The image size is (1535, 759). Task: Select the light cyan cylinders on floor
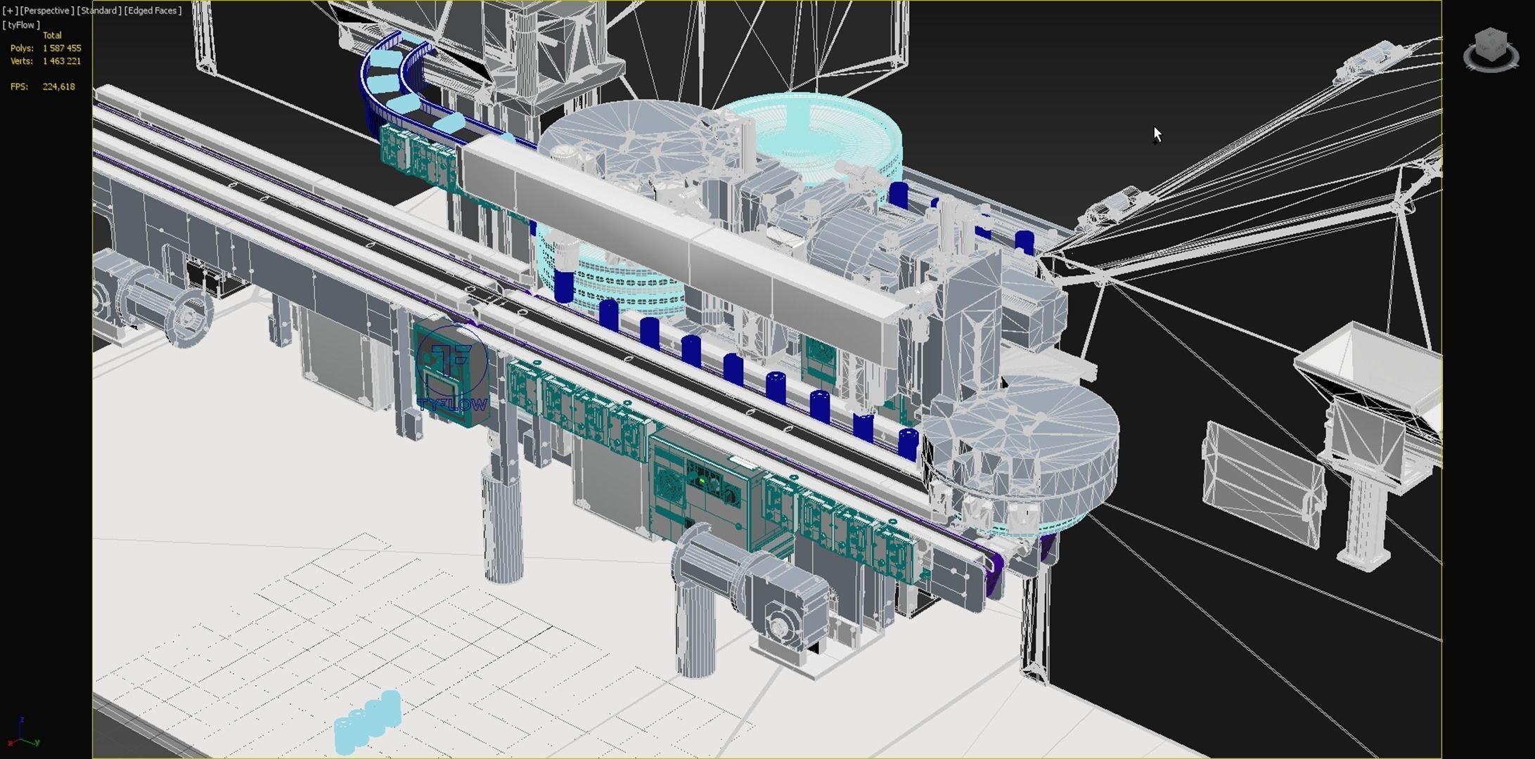(x=368, y=720)
